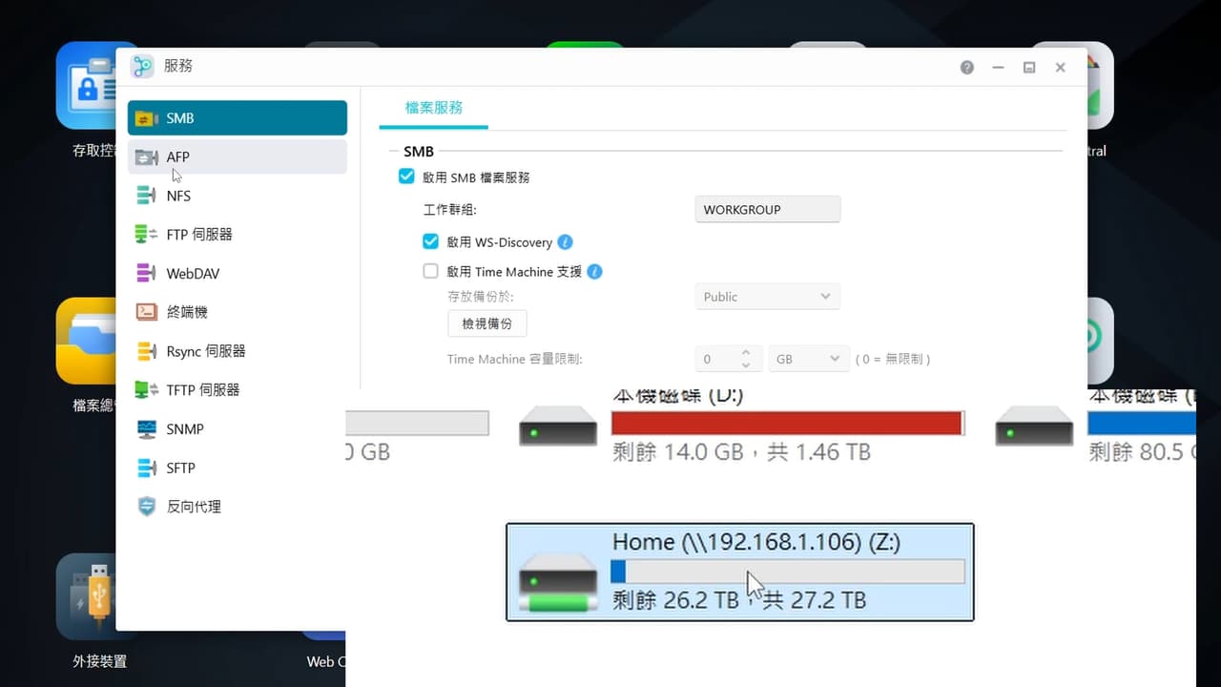Open help with the question mark icon
Screen dimensions: 1221x687
(x=967, y=67)
